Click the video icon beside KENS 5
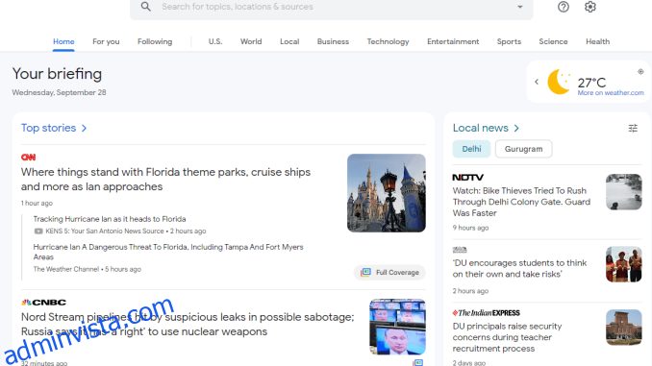 tap(38, 231)
